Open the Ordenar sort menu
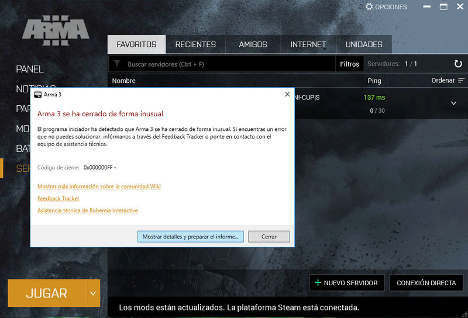The height and width of the screenshot is (318, 468). (x=448, y=80)
